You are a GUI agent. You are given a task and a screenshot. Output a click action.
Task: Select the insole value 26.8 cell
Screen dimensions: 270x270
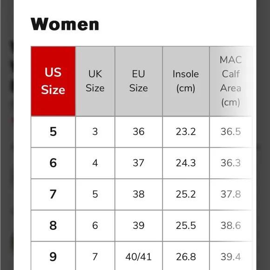[186, 256]
